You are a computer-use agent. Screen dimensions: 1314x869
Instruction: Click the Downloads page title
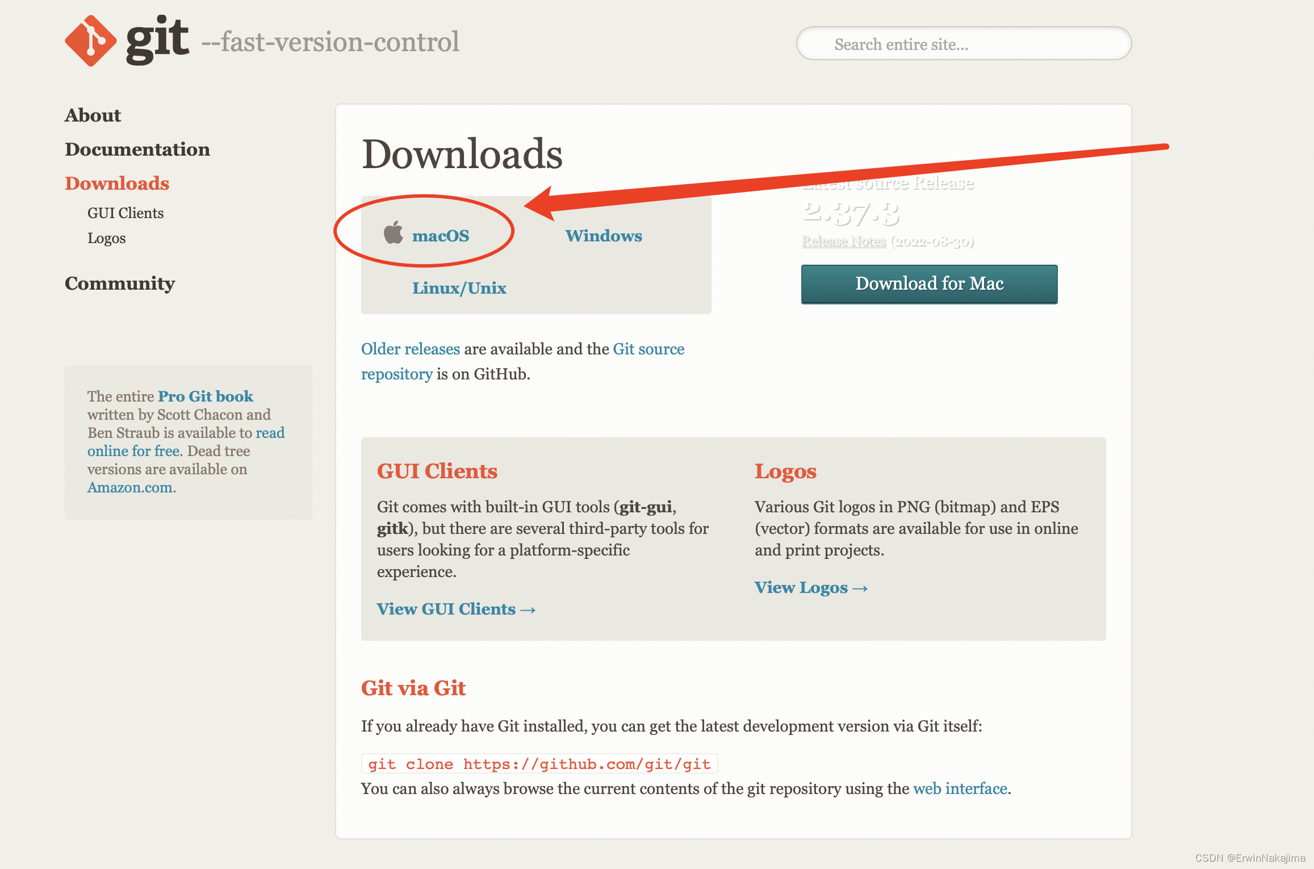coord(462,154)
